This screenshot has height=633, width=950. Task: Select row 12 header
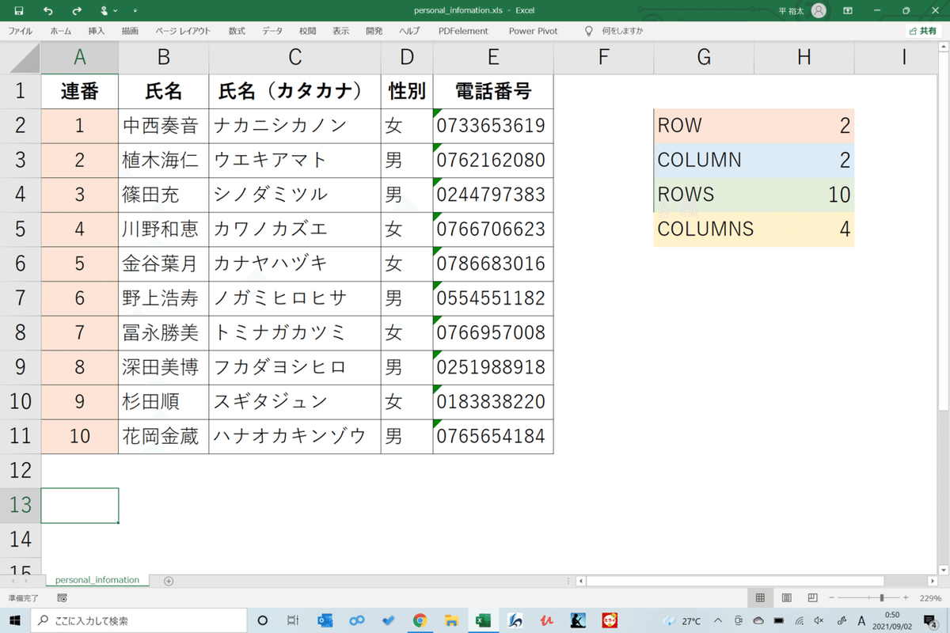[21, 470]
